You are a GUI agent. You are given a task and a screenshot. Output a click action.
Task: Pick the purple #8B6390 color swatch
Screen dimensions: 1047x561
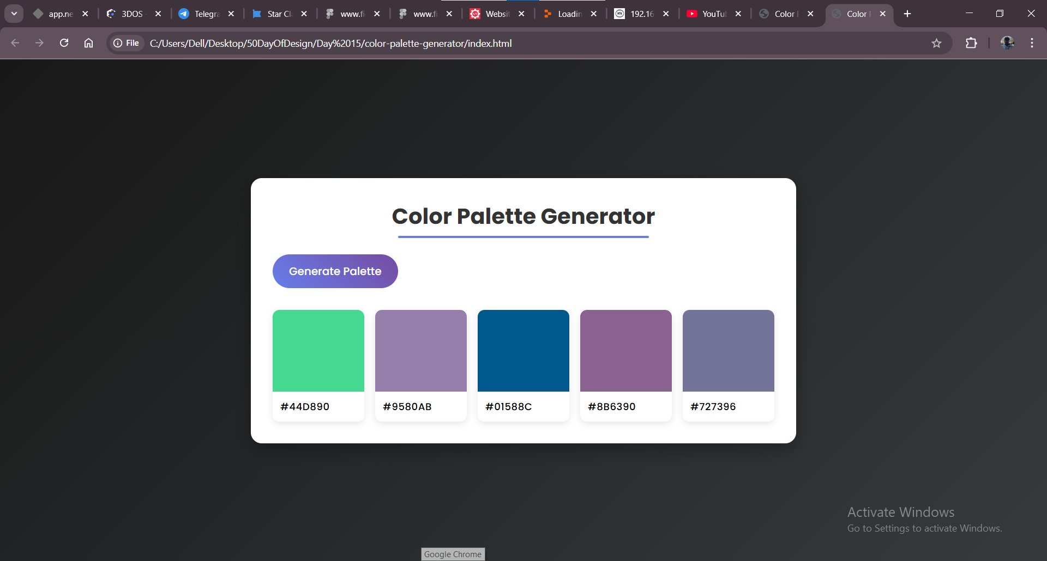(x=625, y=351)
